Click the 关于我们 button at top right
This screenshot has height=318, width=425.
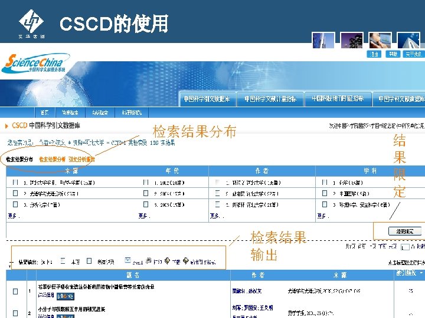pos(413,54)
